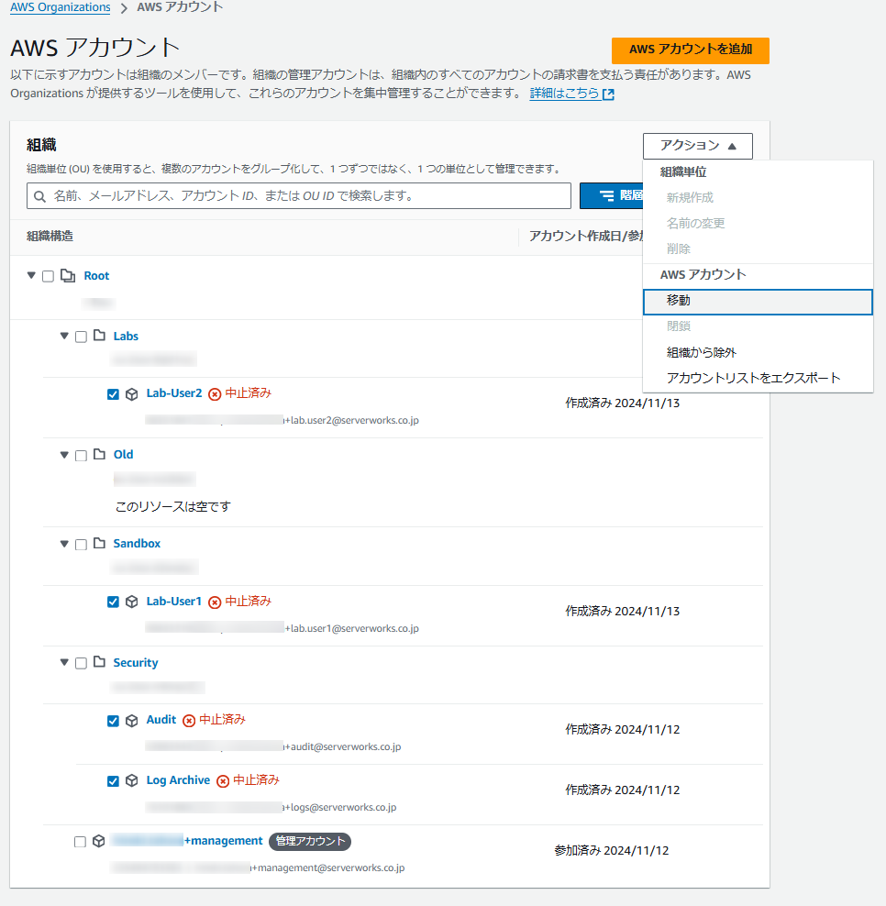Click the suspended status icon beside Lab-User2

(215, 394)
